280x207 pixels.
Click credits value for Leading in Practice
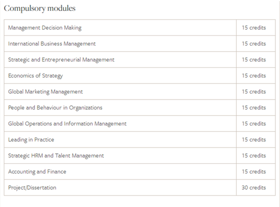[x=254, y=140]
